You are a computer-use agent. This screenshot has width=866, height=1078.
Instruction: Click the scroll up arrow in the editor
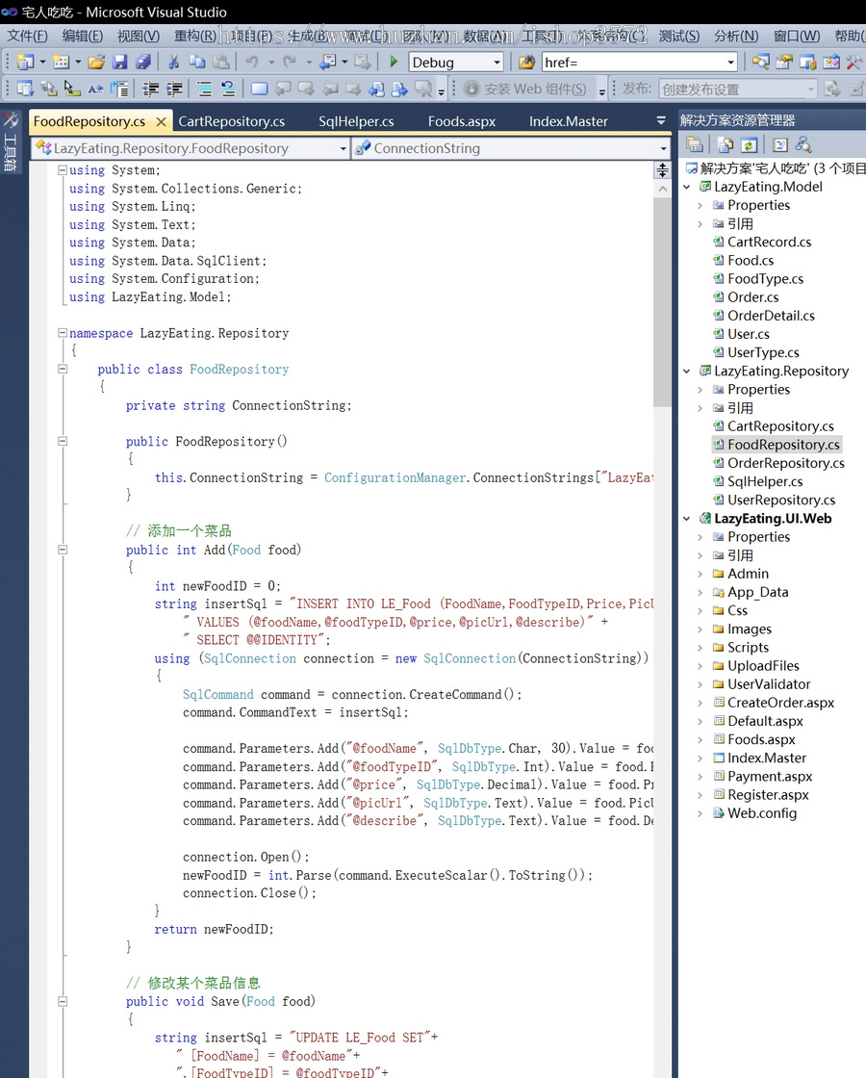(x=663, y=189)
